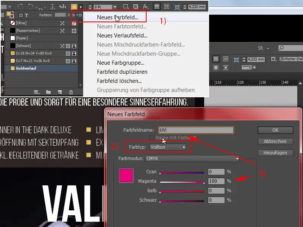Click the magenta color preview box in dialog
This screenshot has height=227, width=303.
coord(126,176)
